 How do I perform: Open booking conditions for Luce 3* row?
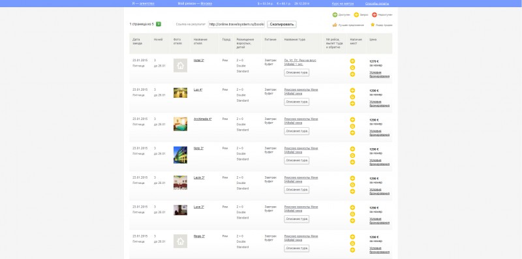click(x=380, y=221)
